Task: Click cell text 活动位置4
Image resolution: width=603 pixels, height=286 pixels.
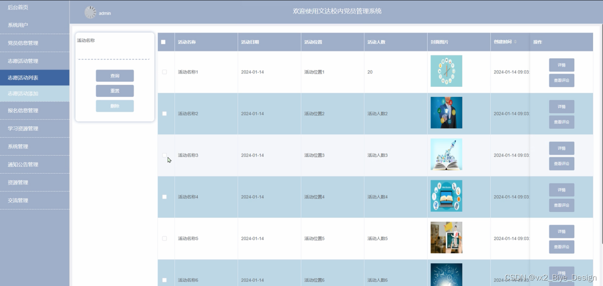Action: 315,197
